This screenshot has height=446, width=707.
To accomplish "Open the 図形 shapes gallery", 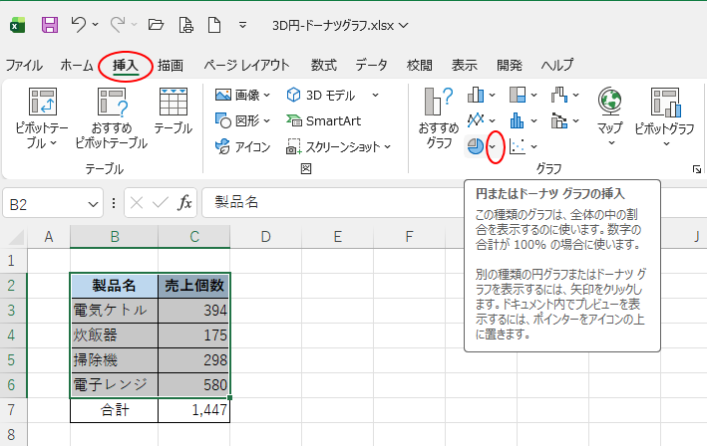I will click(x=242, y=120).
